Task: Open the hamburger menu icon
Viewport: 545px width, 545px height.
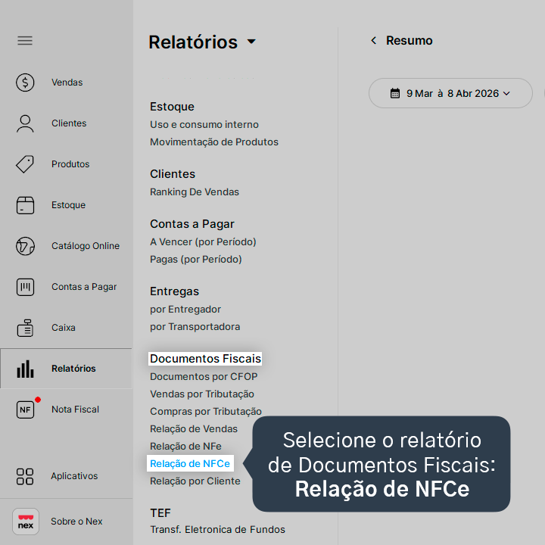Action: tap(25, 41)
